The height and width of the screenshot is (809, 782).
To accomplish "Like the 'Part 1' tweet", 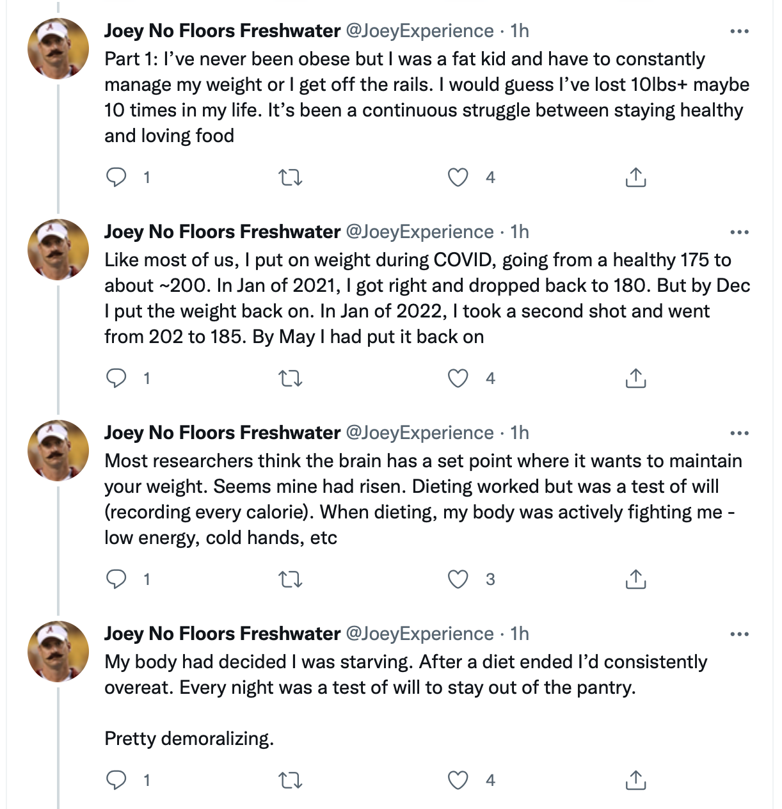I will pos(458,177).
